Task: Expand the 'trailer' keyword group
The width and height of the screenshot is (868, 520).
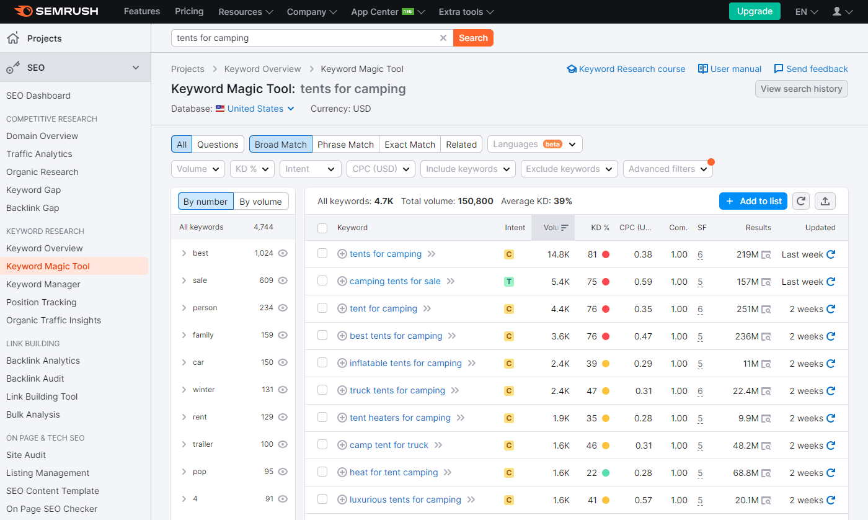Action: pyautogui.click(x=184, y=444)
